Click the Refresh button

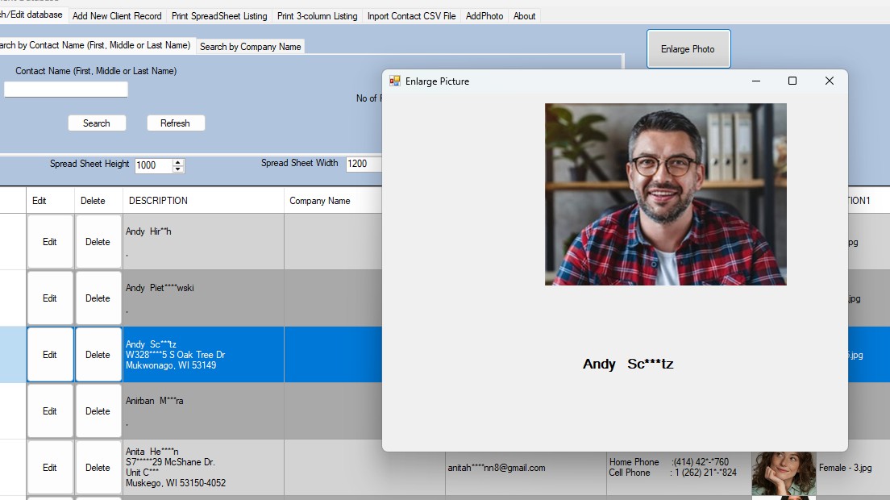[x=176, y=123]
